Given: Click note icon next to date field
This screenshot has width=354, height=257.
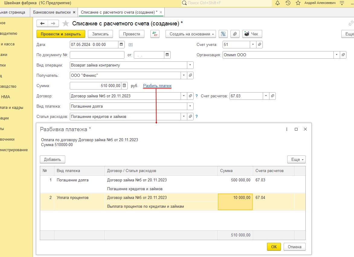Looking at the screenshot, I should tap(130, 45).
